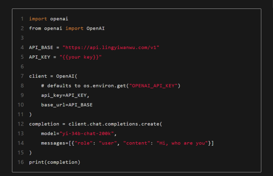This screenshot has height=176, width=273.
Task: Click the print(completion) statement
Action: tap(55, 162)
